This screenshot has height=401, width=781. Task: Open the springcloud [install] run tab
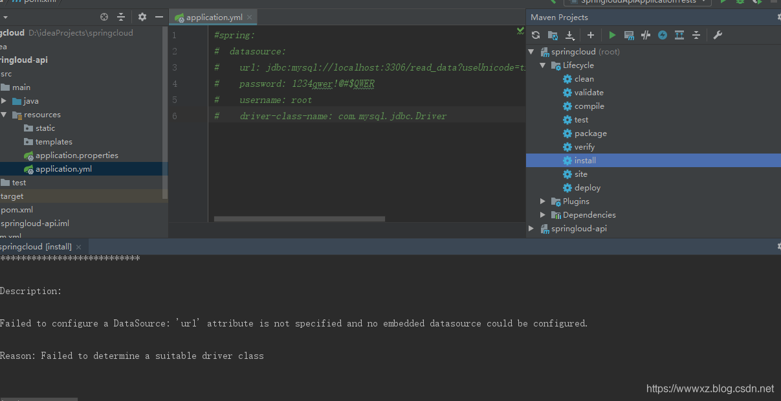click(36, 247)
